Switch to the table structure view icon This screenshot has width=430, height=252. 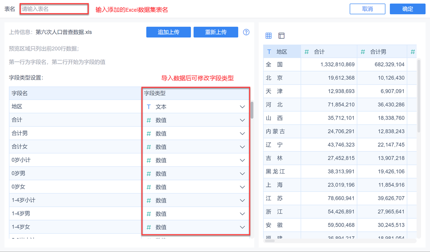[281, 35]
